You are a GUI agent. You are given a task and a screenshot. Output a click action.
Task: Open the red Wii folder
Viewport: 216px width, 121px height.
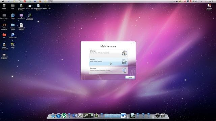[x=4, y=36]
